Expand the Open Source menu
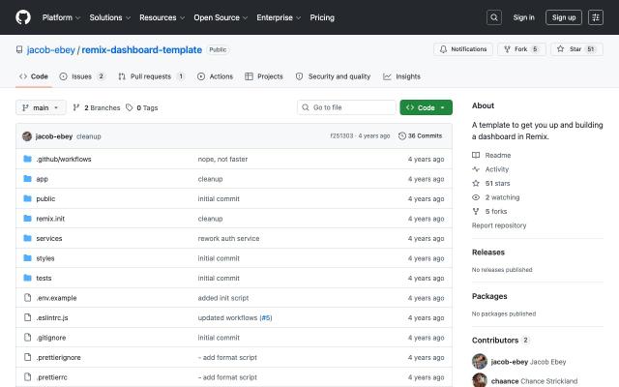619x387 pixels. click(221, 17)
